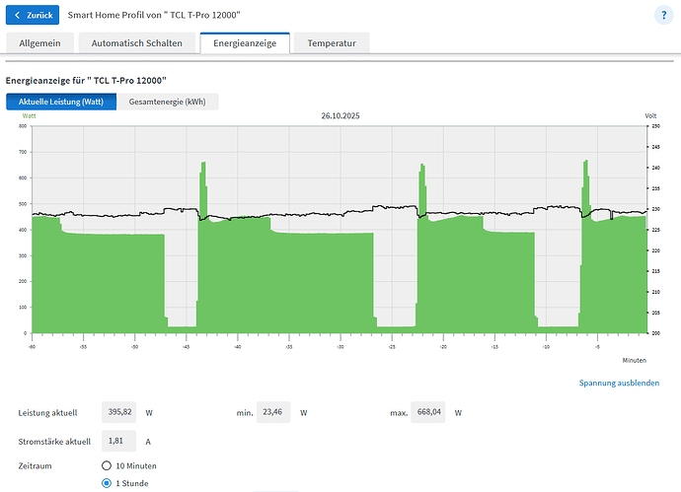Open the help question mark icon

click(663, 15)
